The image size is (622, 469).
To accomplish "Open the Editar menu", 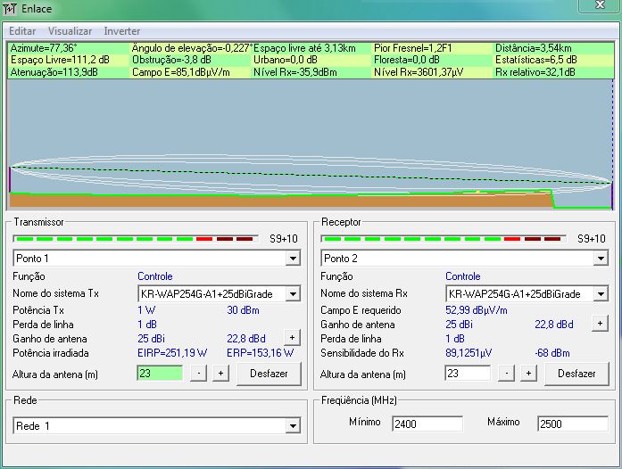I will [22, 31].
